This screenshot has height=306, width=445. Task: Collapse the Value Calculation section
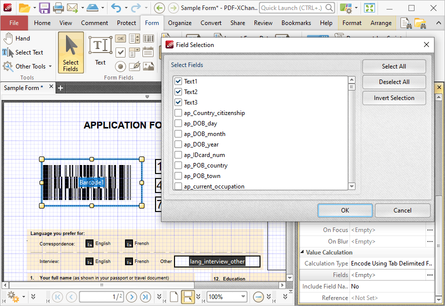point(302,252)
